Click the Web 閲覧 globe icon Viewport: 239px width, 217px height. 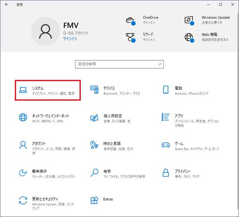(x=189, y=38)
